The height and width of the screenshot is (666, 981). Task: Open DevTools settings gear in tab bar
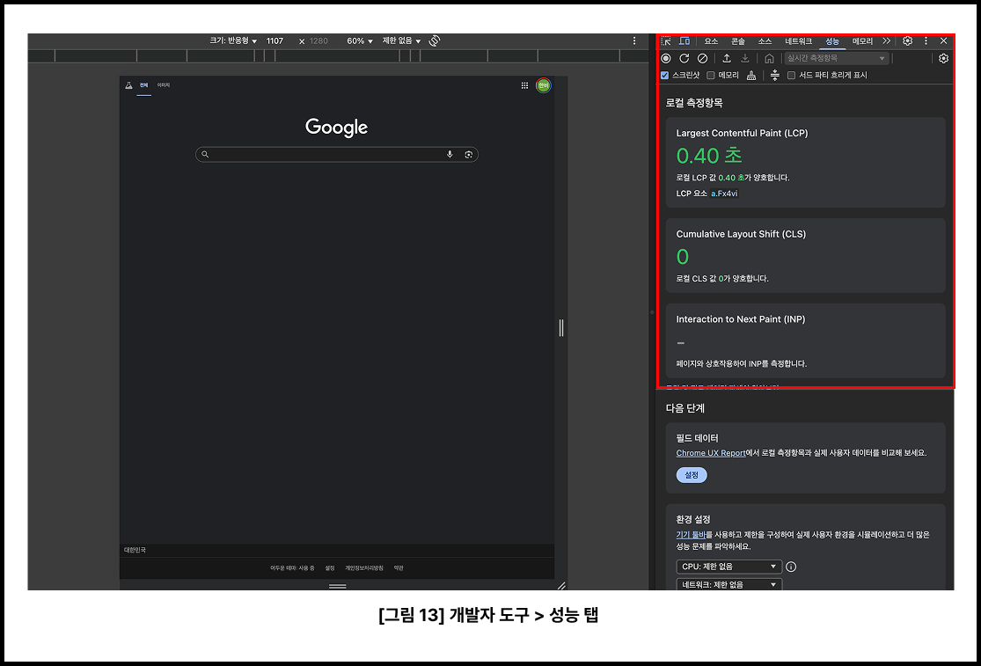(x=907, y=40)
